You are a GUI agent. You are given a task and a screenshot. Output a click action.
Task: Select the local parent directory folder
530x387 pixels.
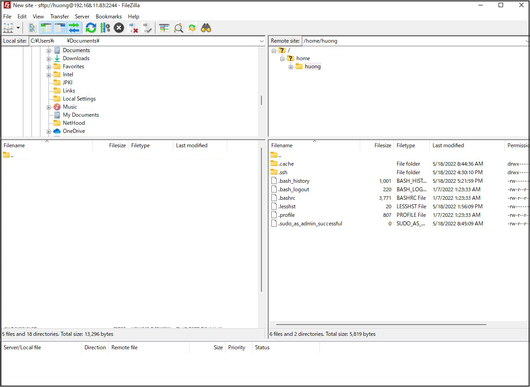[x=9, y=155]
